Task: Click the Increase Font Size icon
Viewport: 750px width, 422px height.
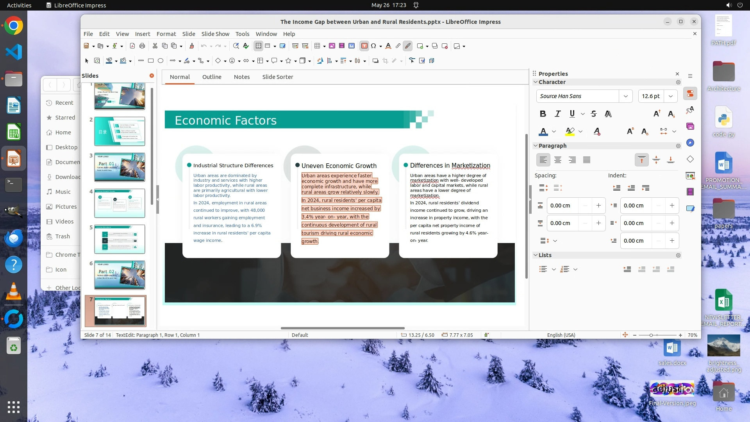Action: [657, 114]
